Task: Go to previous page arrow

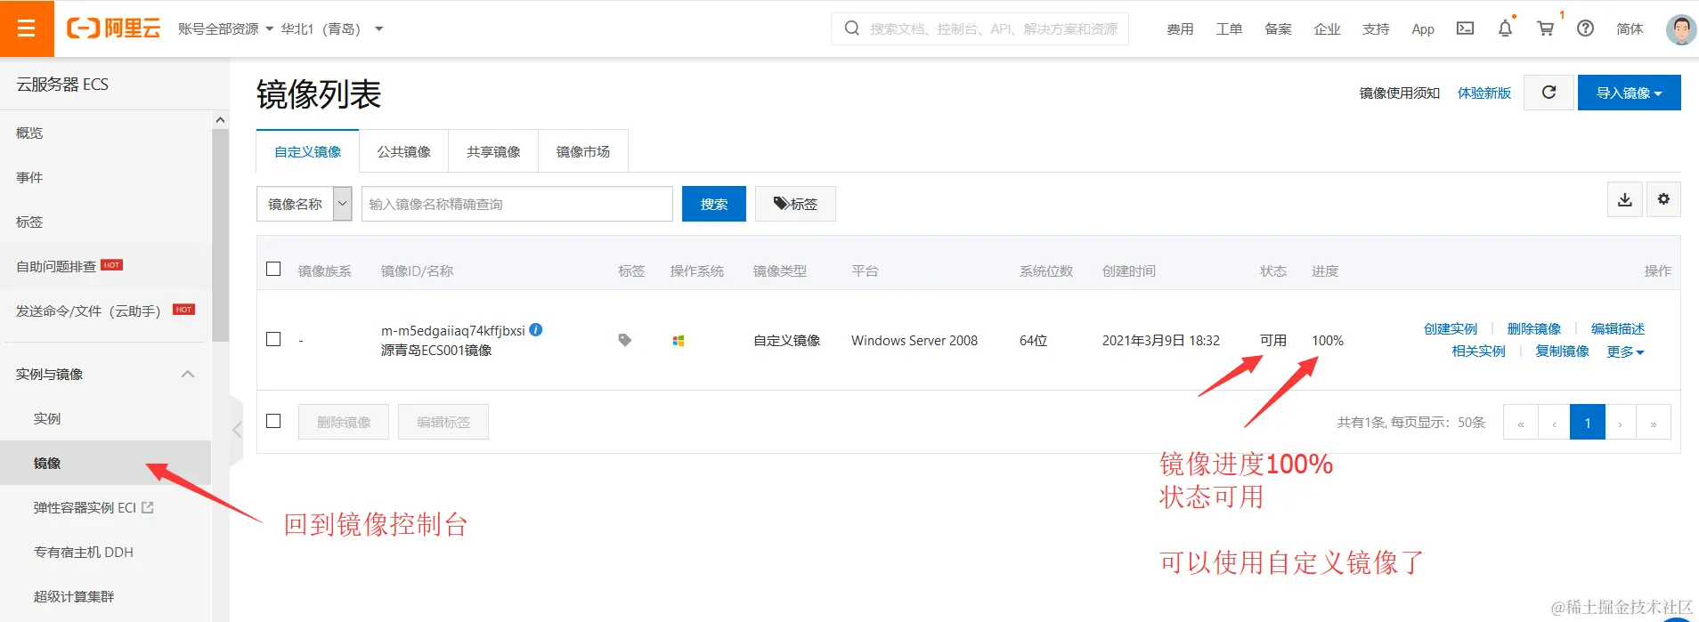Action: tap(1554, 422)
